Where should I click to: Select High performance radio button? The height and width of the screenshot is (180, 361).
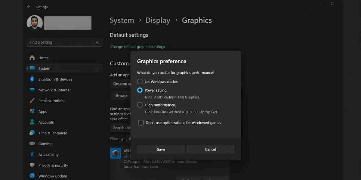coord(140,105)
